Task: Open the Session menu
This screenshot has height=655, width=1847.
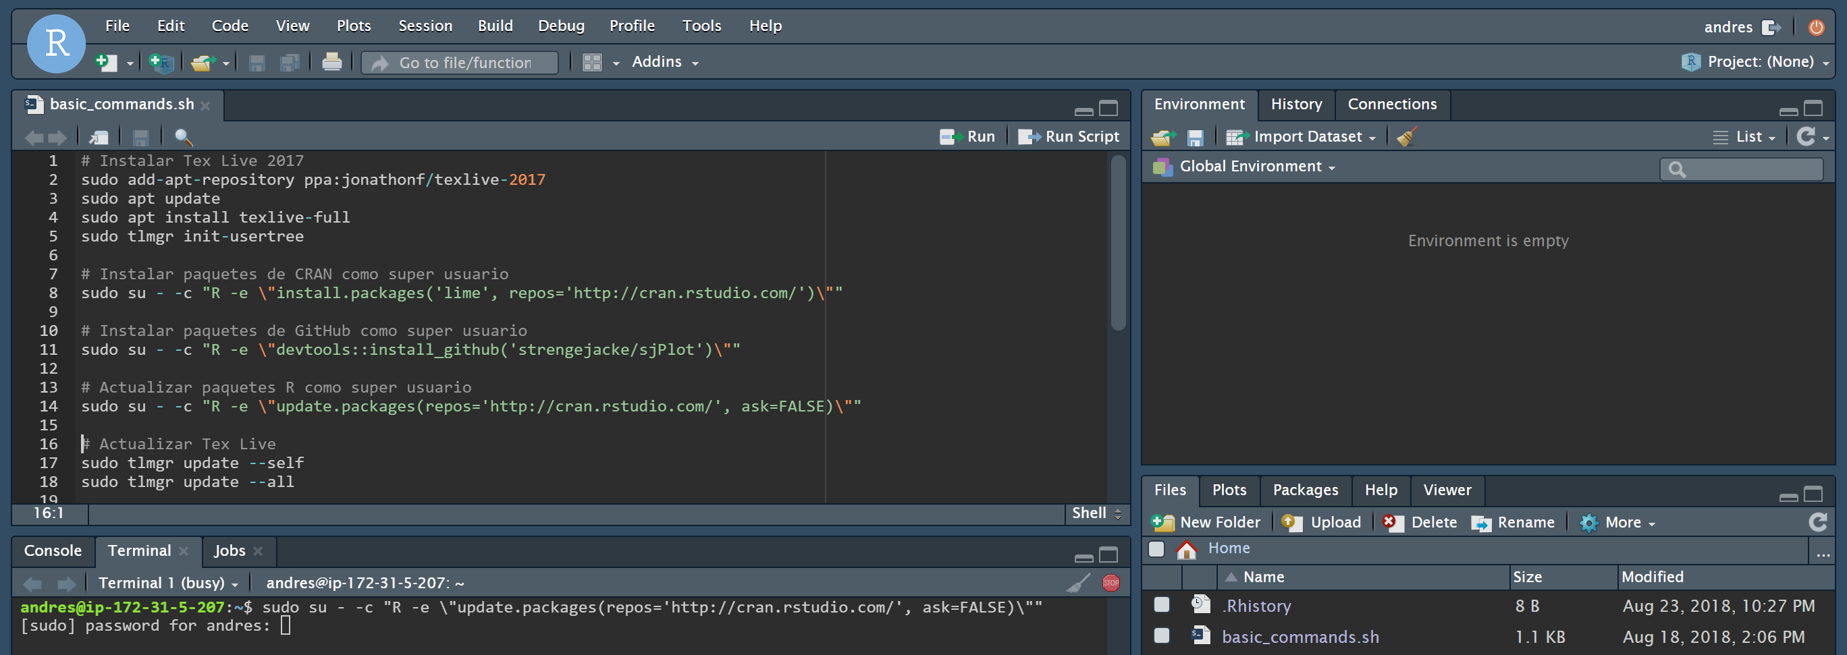Action: click(x=425, y=26)
